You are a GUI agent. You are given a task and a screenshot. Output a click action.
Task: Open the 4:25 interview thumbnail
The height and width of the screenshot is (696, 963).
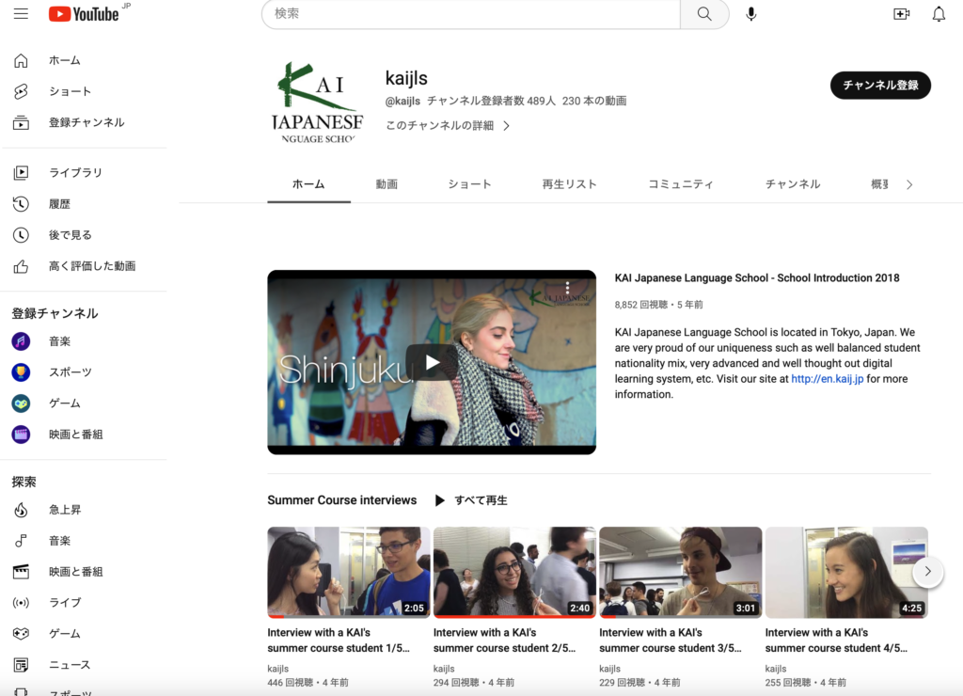[846, 572]
